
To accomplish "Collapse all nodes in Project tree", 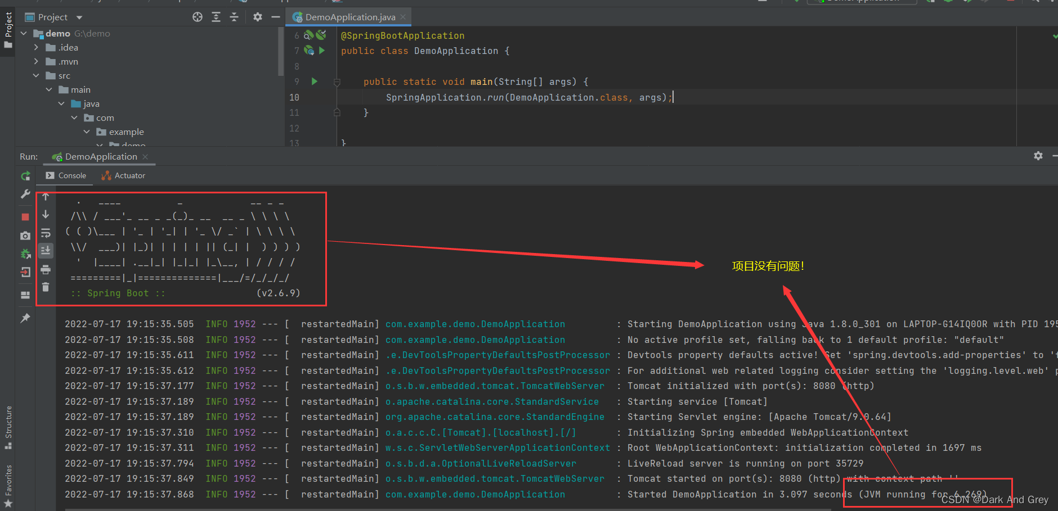I will [x=234, y=17].
